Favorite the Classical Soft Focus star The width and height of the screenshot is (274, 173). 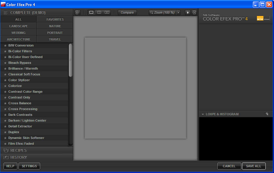(x=5, y=74)
